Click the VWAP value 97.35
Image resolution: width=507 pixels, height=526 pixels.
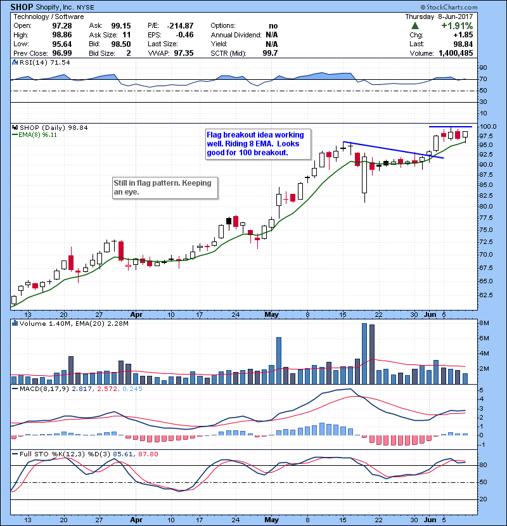[x=184, y=53]
